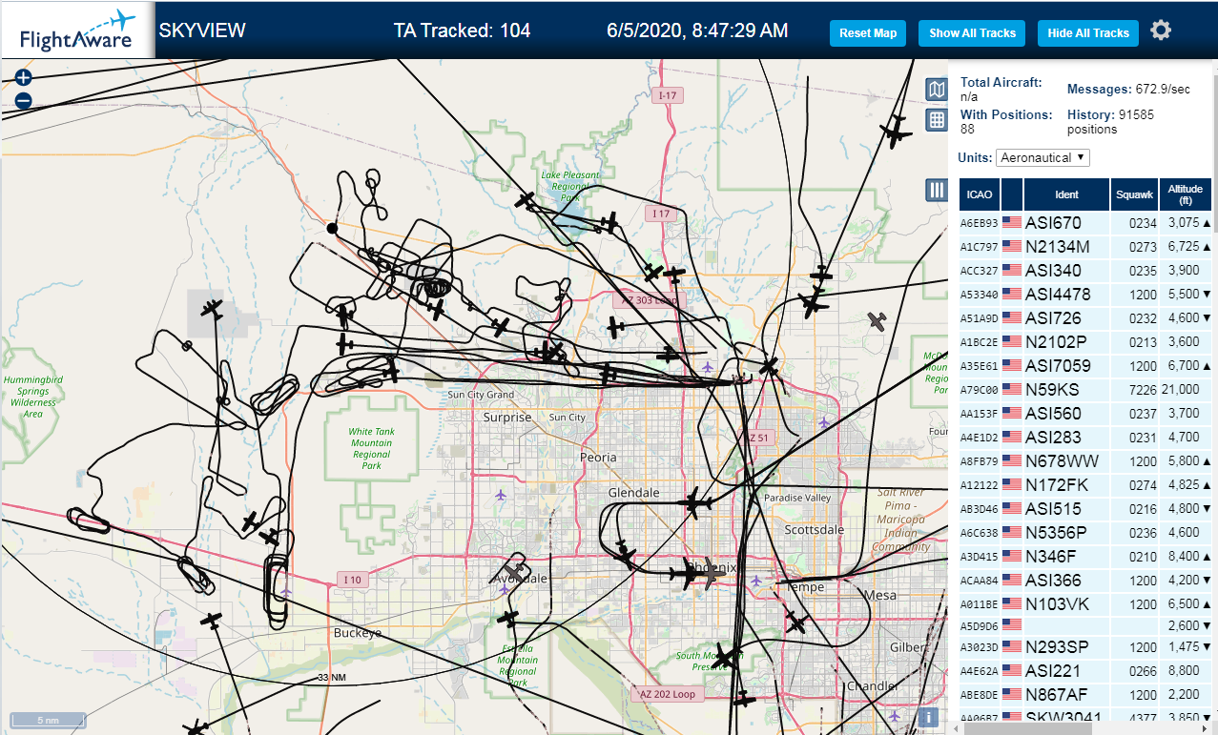Select gray aircraft icon near McDowell park
Viewport: 1218px width, 735px height.
click(877, 321)
